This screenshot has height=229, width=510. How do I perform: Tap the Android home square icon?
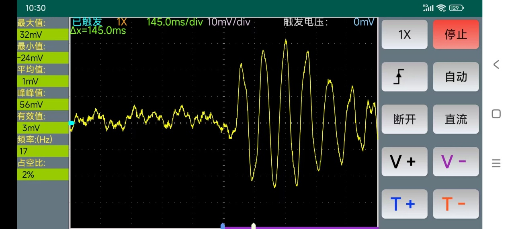pyautogui.click(x=496, y=114)
